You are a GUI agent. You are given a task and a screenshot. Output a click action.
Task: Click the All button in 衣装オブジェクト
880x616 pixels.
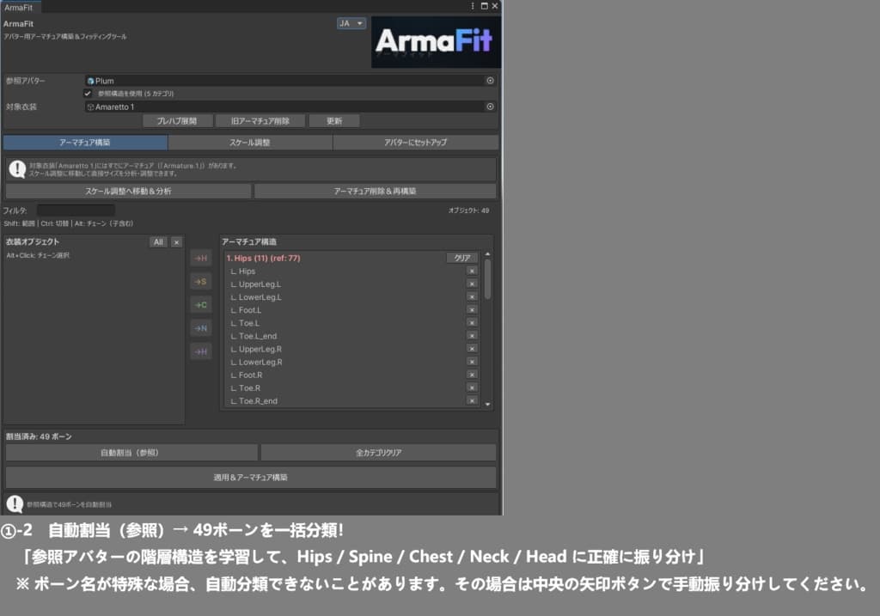(158, 241)
